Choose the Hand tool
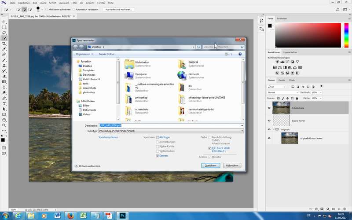This screenshot has width=352, height=220. click(4, 120)
